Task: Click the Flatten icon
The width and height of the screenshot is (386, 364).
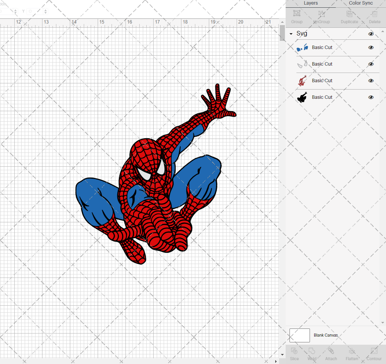Action: [x=352, y=351]
